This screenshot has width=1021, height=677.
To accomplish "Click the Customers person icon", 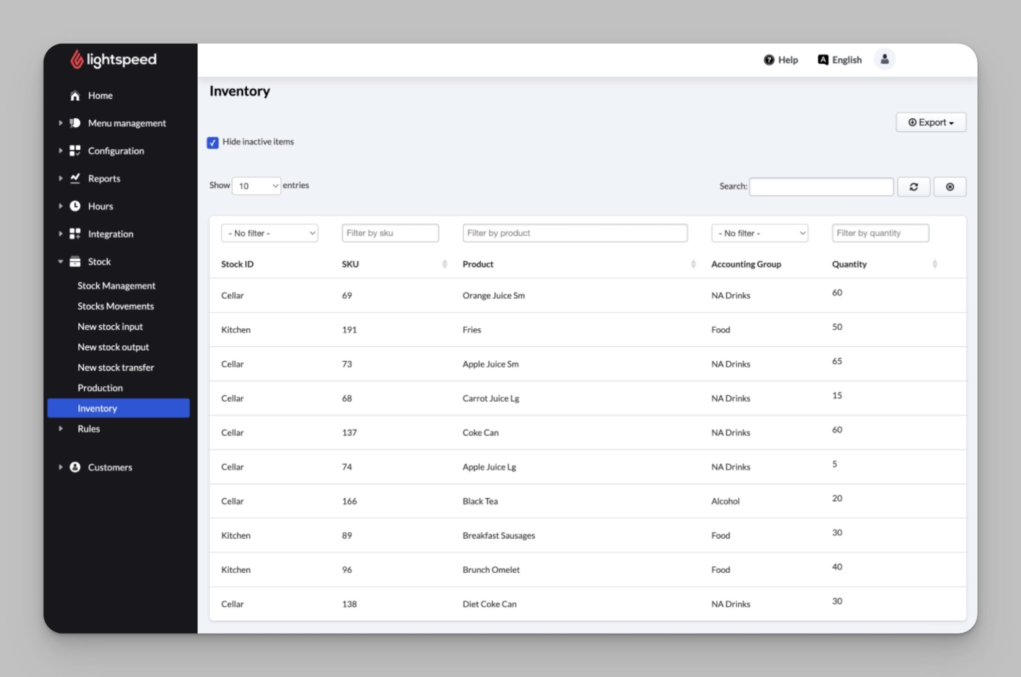I will pos(75,467).
